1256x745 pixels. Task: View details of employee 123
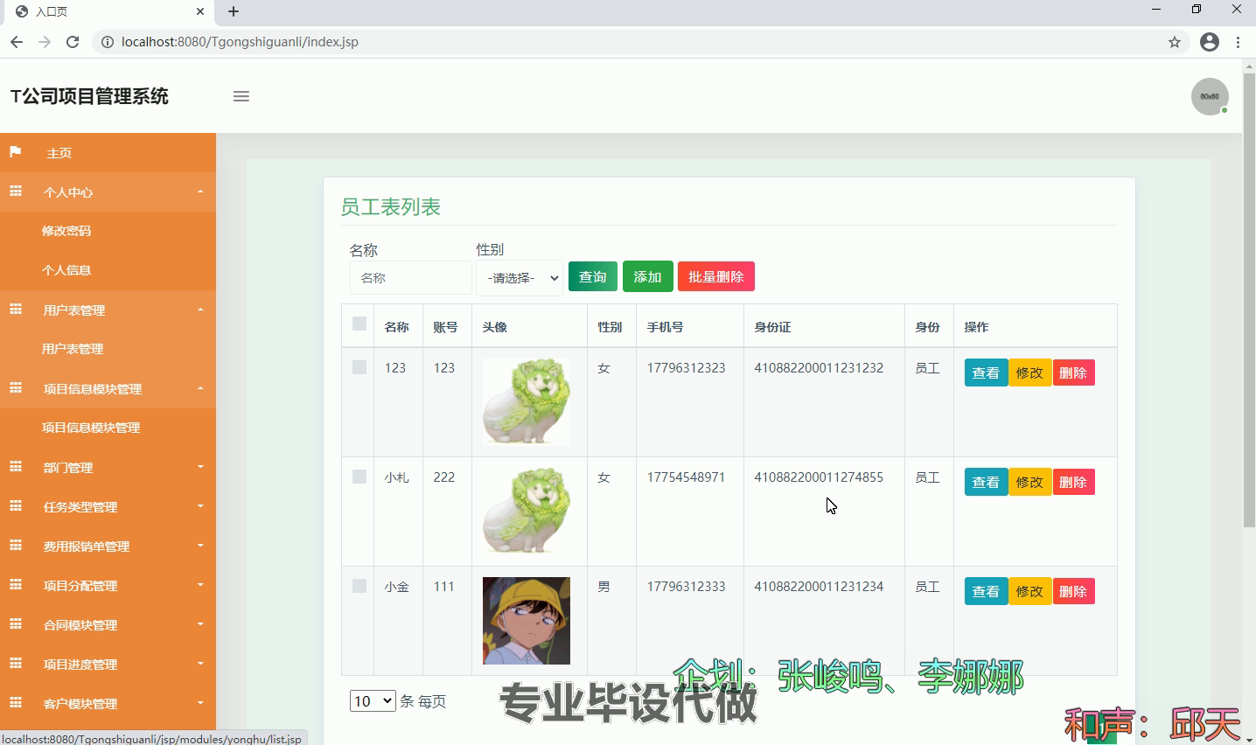coord(986,372)
